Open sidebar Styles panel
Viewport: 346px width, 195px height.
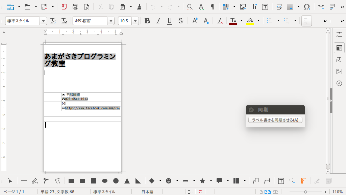(339, 60)
